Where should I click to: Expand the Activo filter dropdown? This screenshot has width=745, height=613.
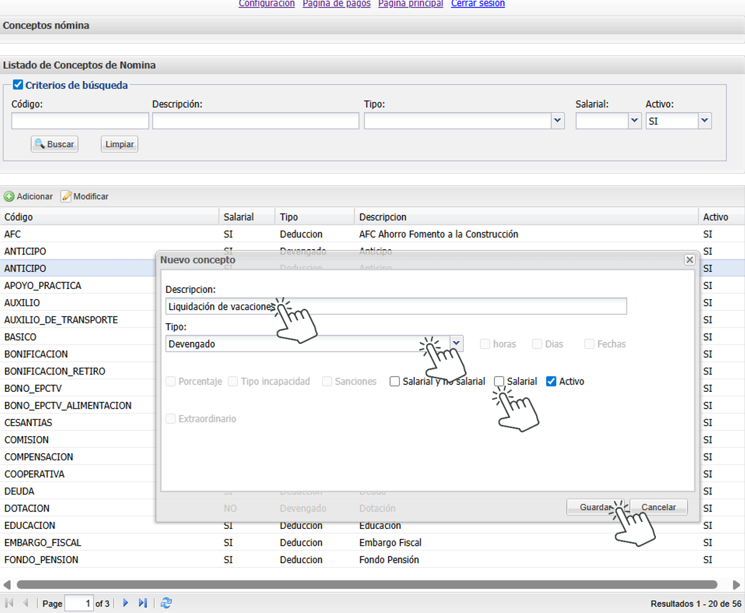coord(705,121)
